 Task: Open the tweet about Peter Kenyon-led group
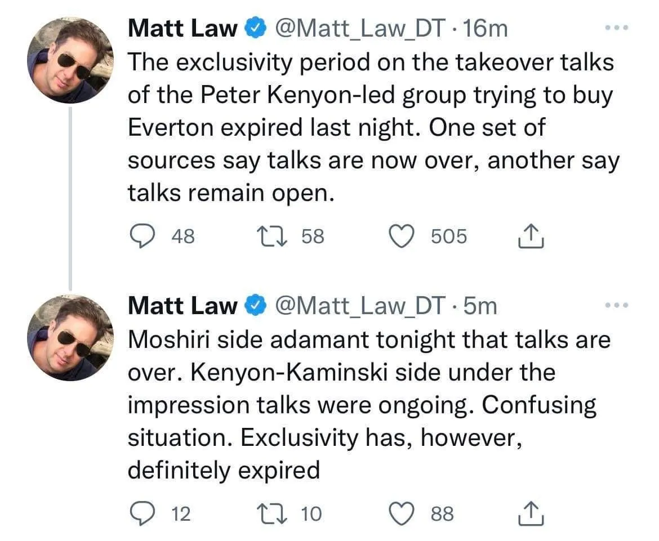point(372,128)
